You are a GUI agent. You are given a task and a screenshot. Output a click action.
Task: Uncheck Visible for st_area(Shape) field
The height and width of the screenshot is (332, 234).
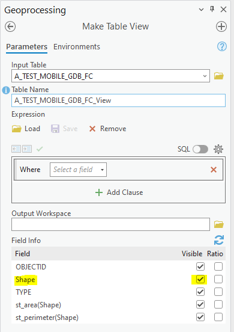coord(200,305)
